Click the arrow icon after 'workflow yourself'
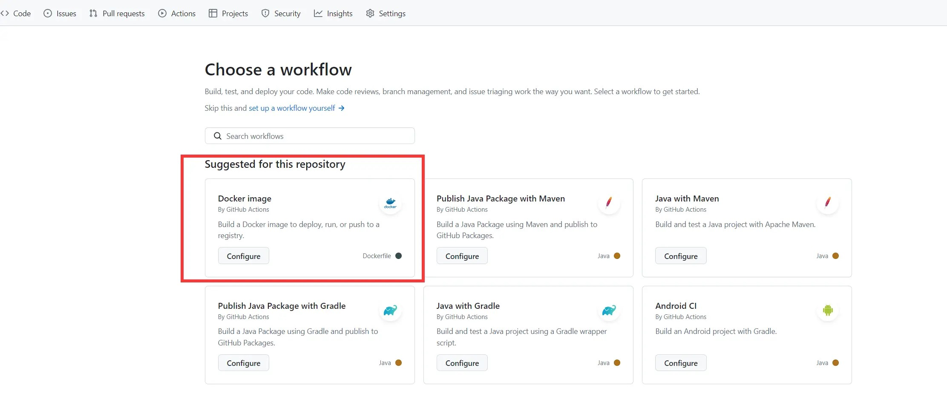This screenshot has width=947, height=394. pyautogui.click(x=341, y=108)
